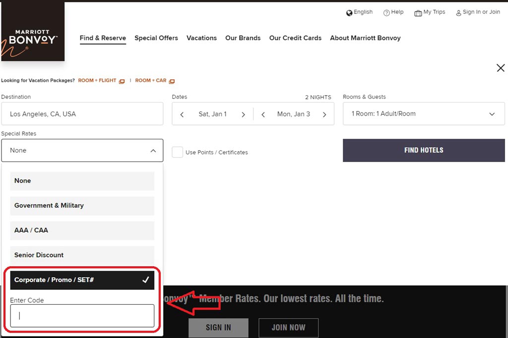Expand the Rooms & Guests dropdown
This screenshot has width=508, height=338.
tap(492, 114)
